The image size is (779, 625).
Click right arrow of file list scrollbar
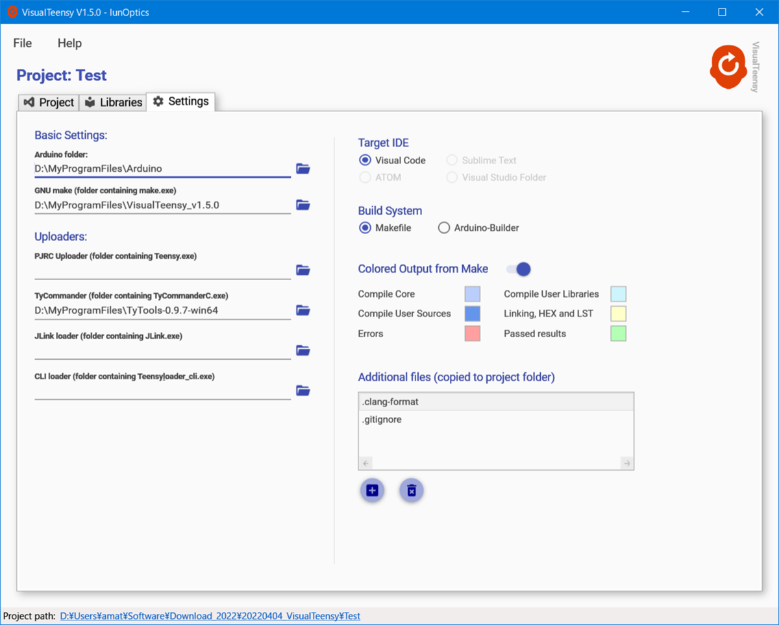(x=626, y=463)
